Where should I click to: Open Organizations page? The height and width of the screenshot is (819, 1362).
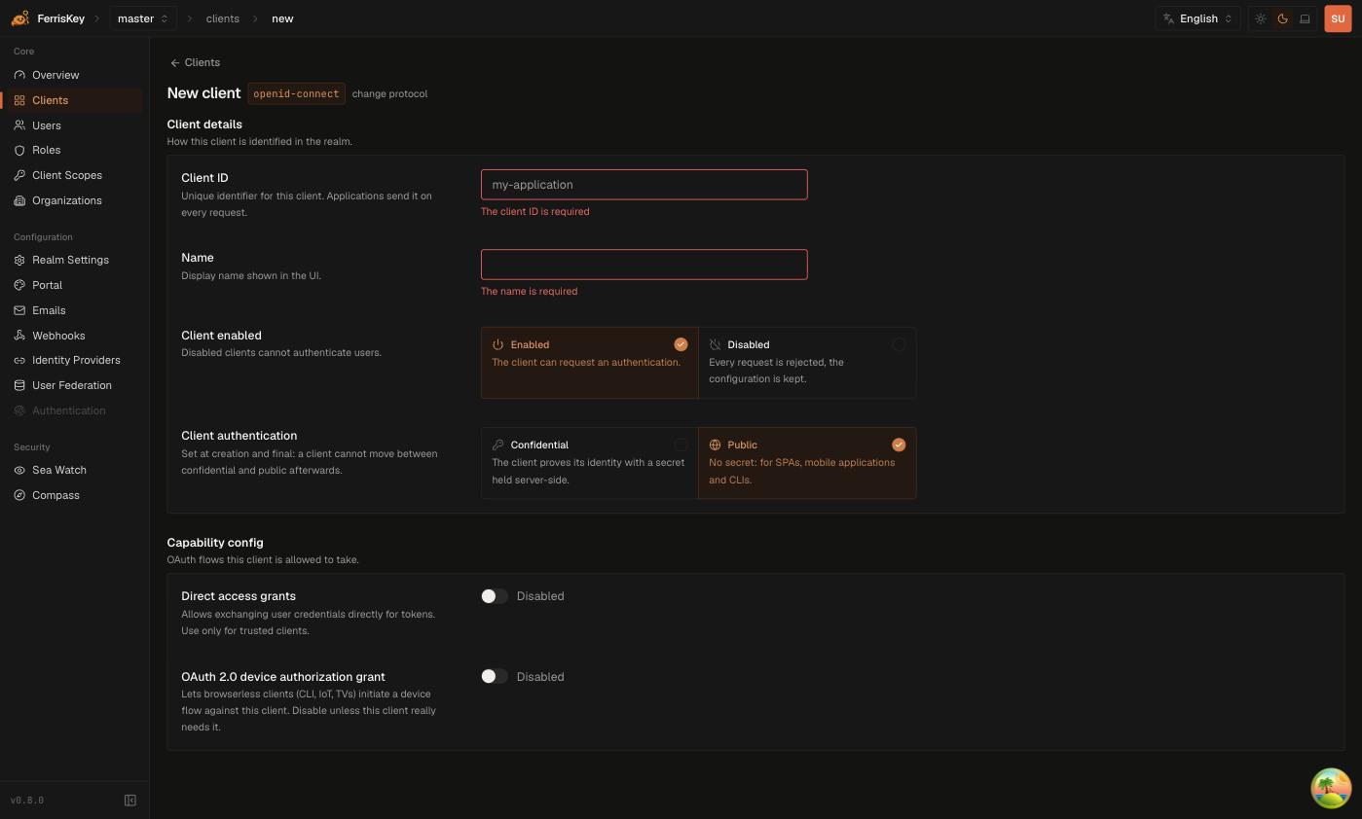click(x=73, y=200)
